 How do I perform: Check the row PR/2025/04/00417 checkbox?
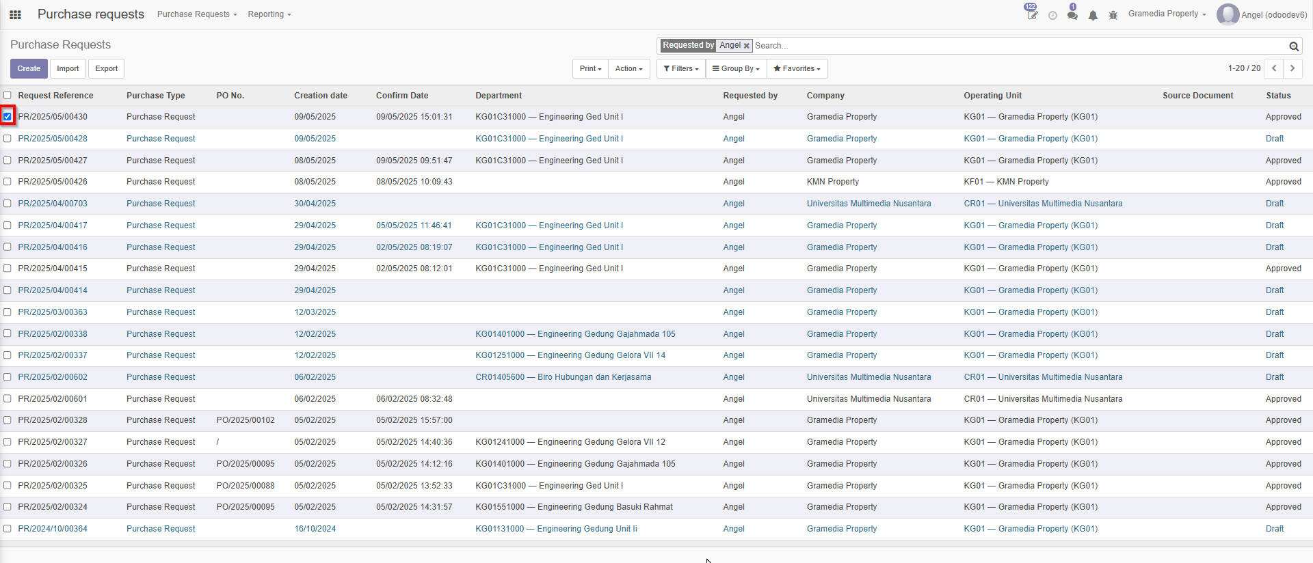point(8,225)
